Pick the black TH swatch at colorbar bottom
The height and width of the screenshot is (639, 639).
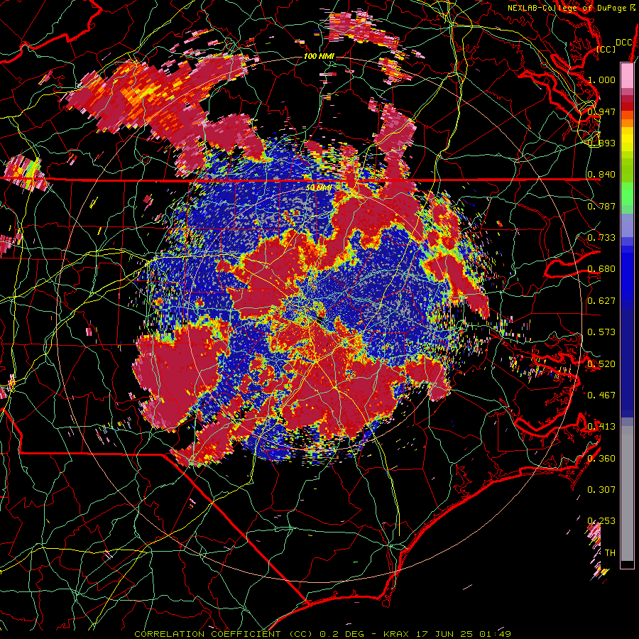tap(627, 564)
